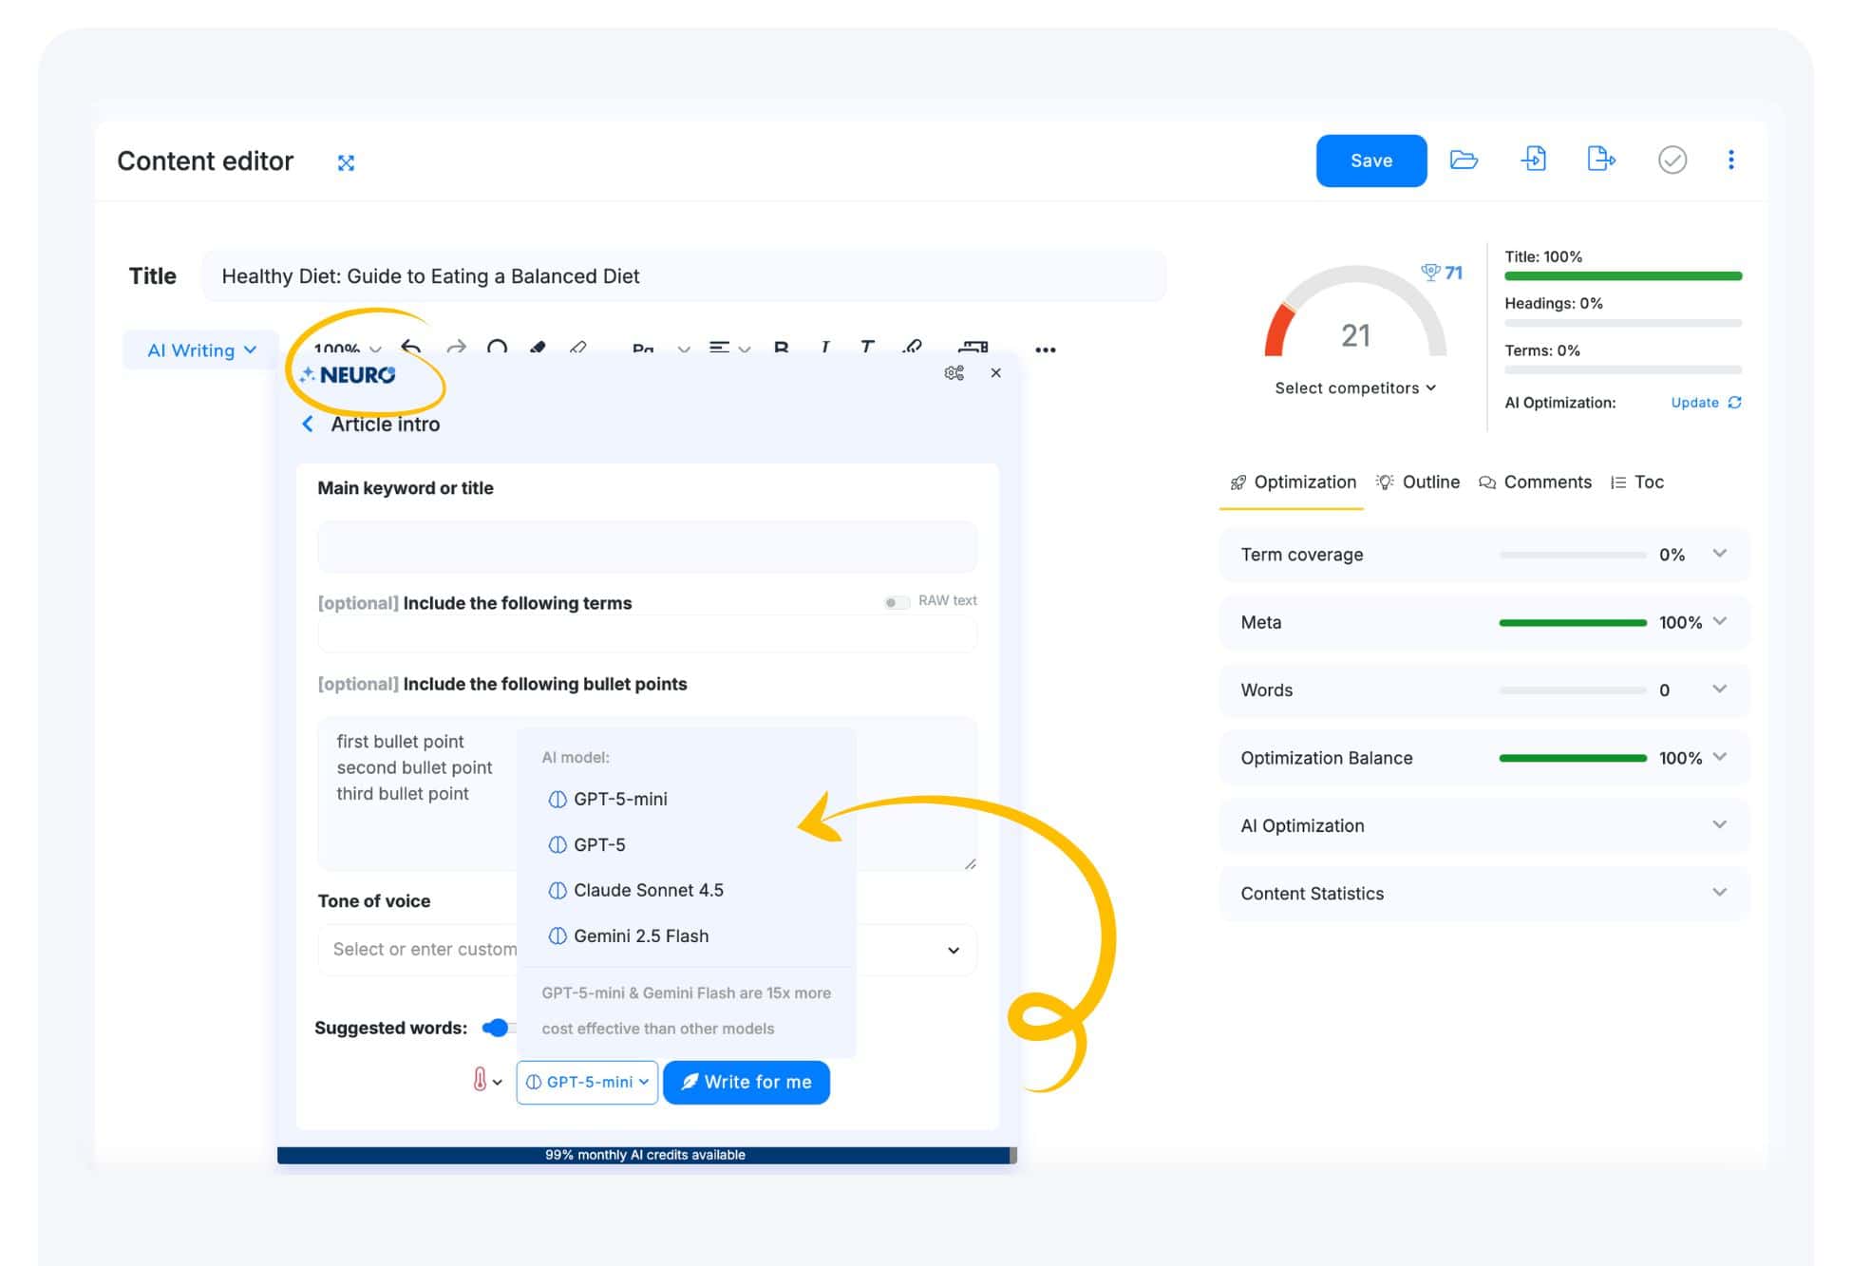Toggle fullscreen mode for Content editor
This screenshot has width=1852, height=1266.
click(x=346, y=162)
